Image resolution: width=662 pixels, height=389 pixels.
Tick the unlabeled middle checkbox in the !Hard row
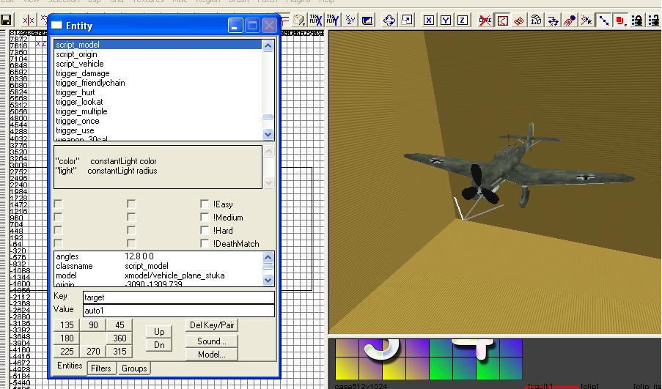click(131, 230)
